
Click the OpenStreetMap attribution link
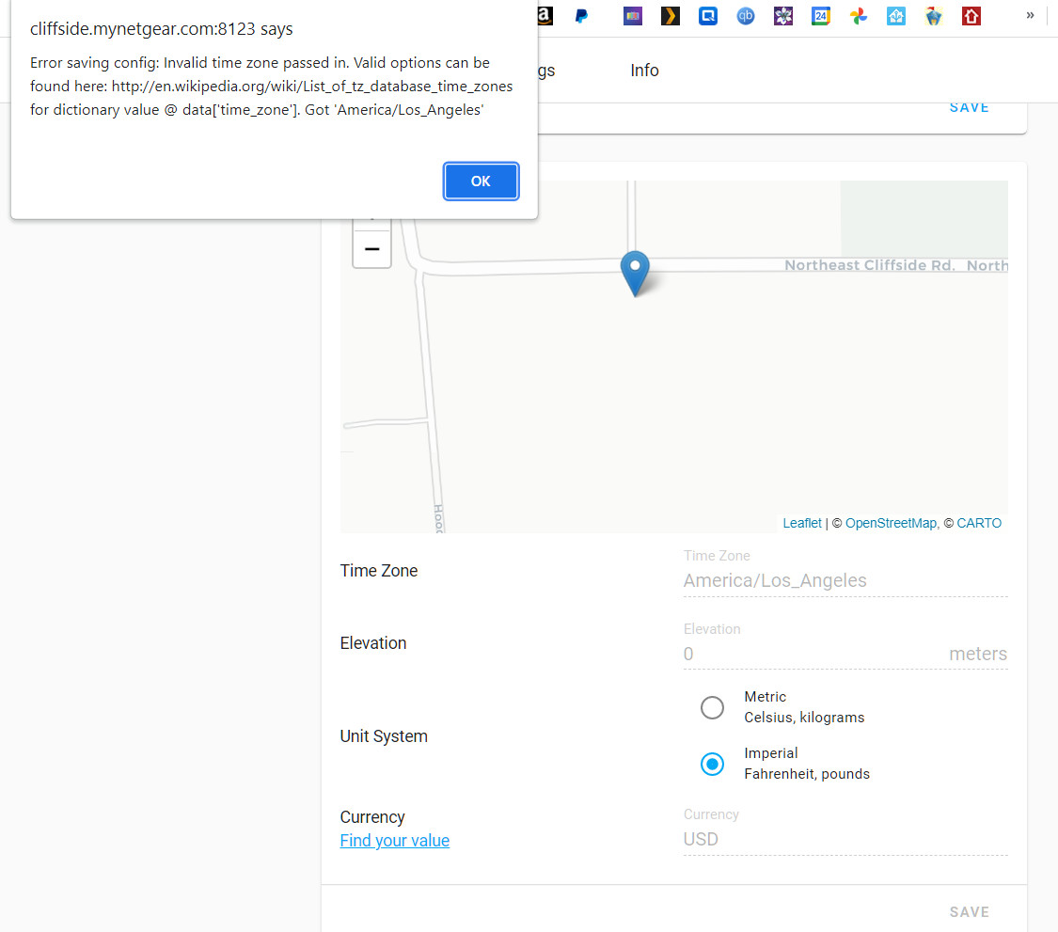click(x=891, y=523)
